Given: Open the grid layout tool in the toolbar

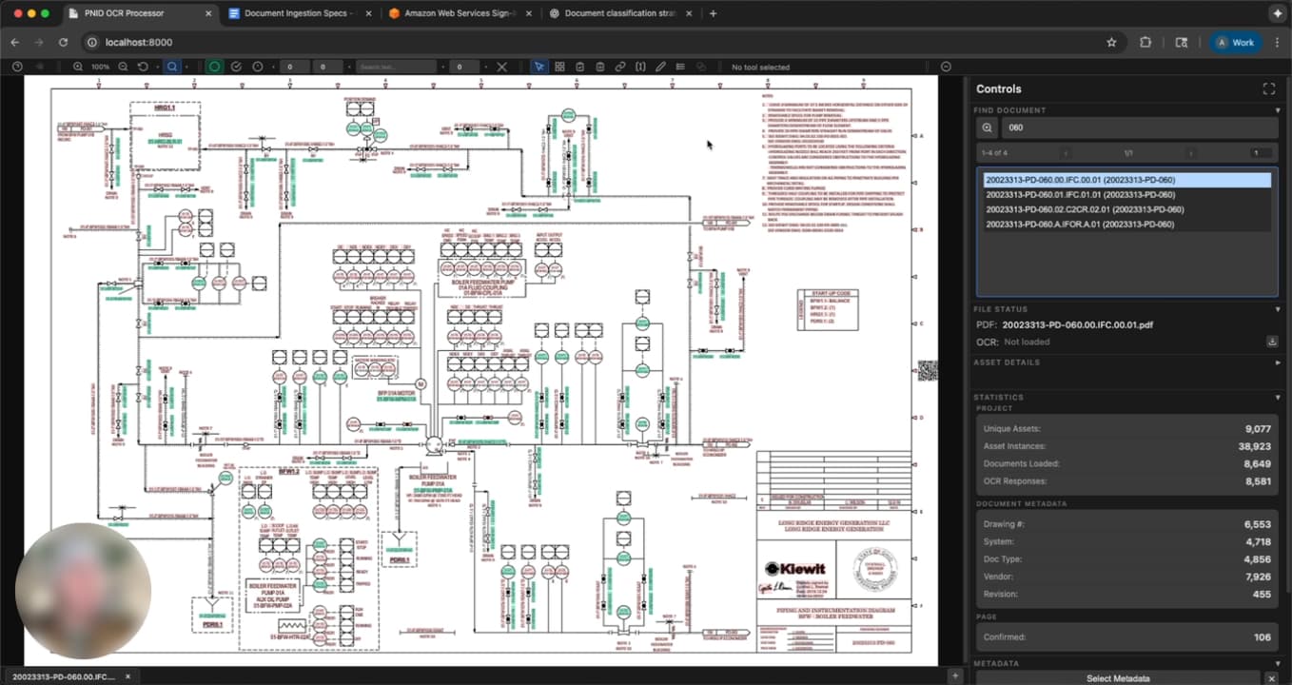Looking at the screenshot, I should pos(559,67).
